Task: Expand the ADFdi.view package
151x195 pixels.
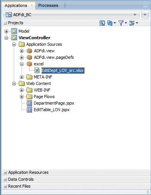Action: pyautogui.click(x=21, y=51)
